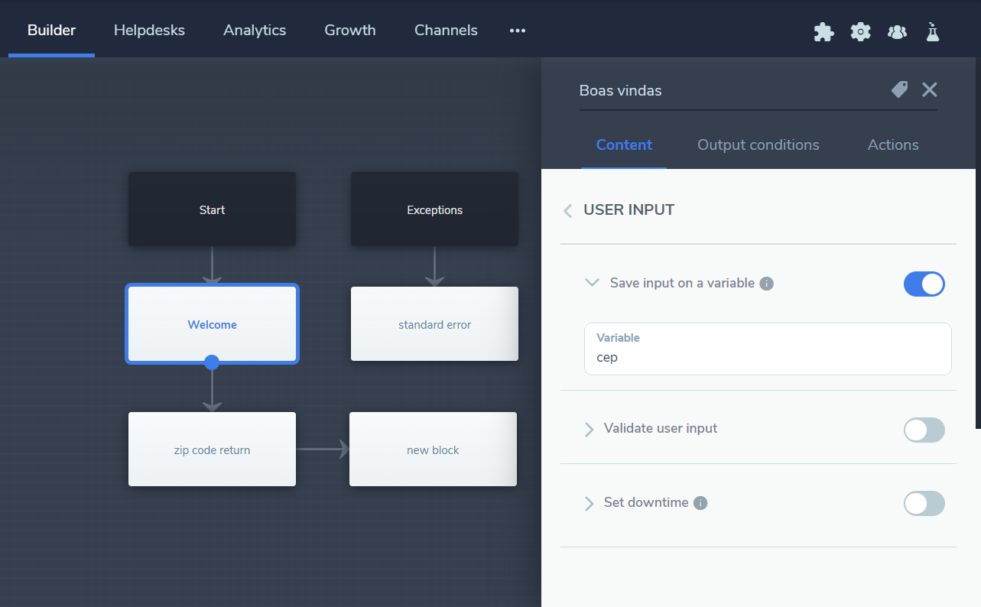Screen dimensions: 981x607
Task: Open the beta test flask icon
Action: click(932, 31)
